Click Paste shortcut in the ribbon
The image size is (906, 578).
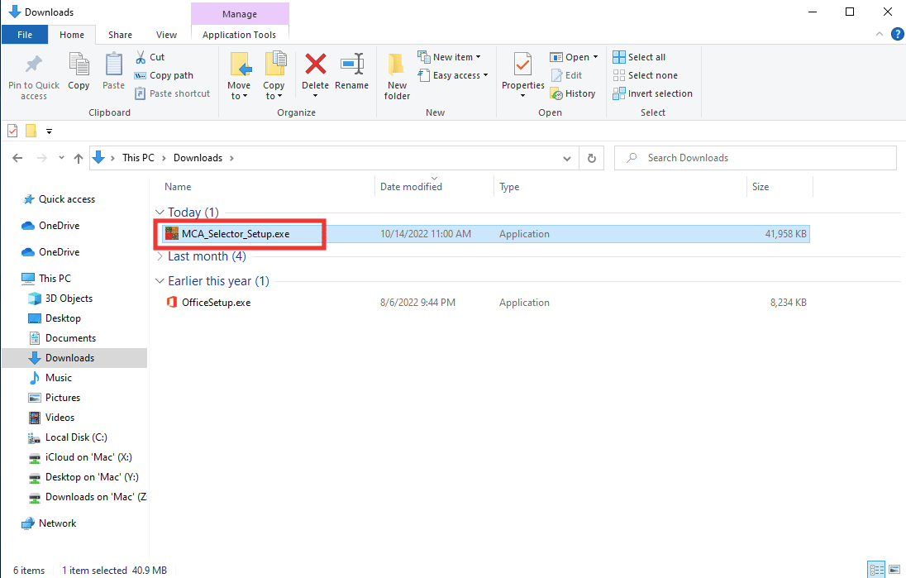click(172, 93)
